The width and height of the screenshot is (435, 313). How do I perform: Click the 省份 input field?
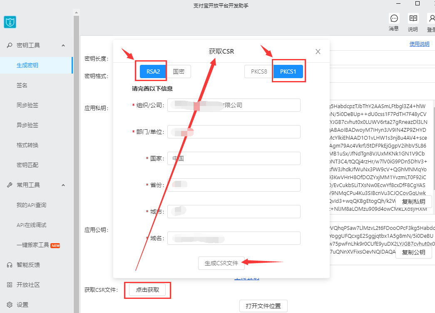point(234,185)
